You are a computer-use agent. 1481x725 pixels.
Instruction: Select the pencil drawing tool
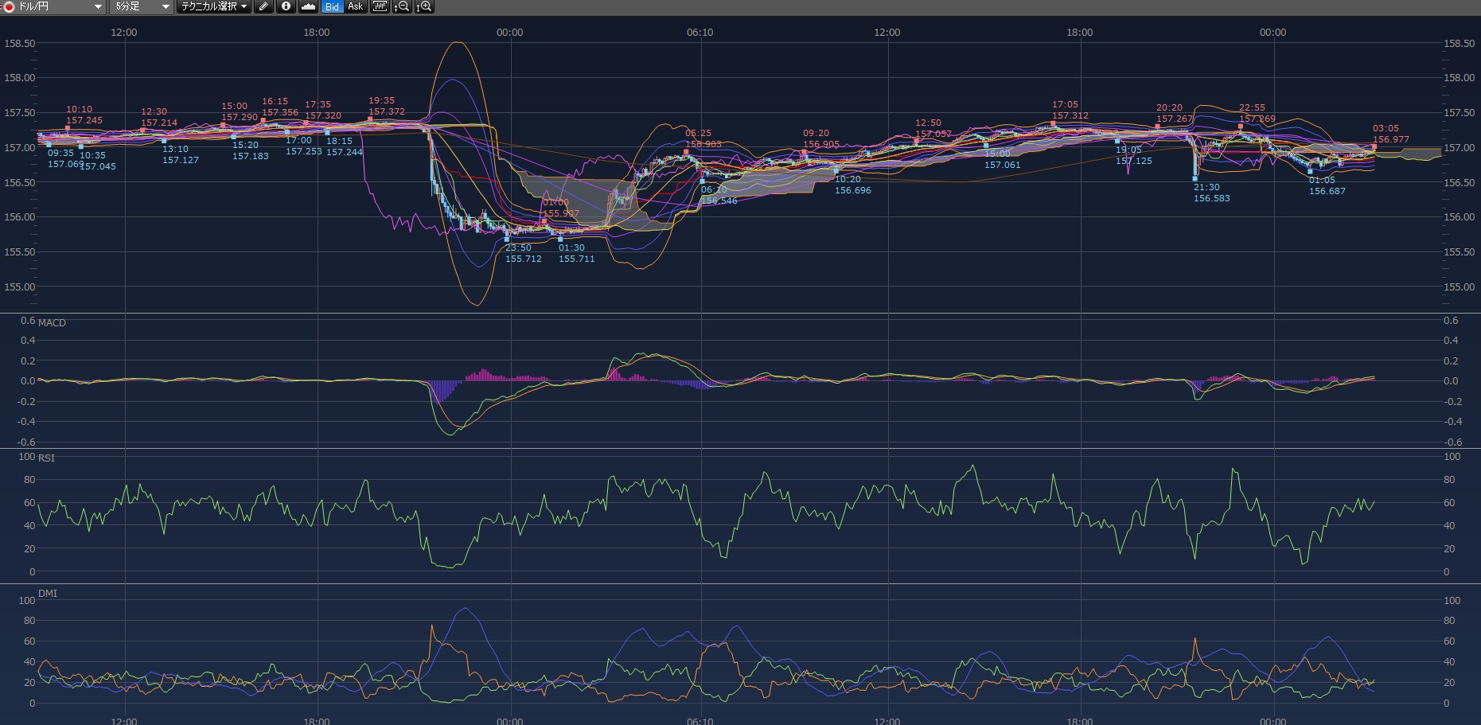264,6
